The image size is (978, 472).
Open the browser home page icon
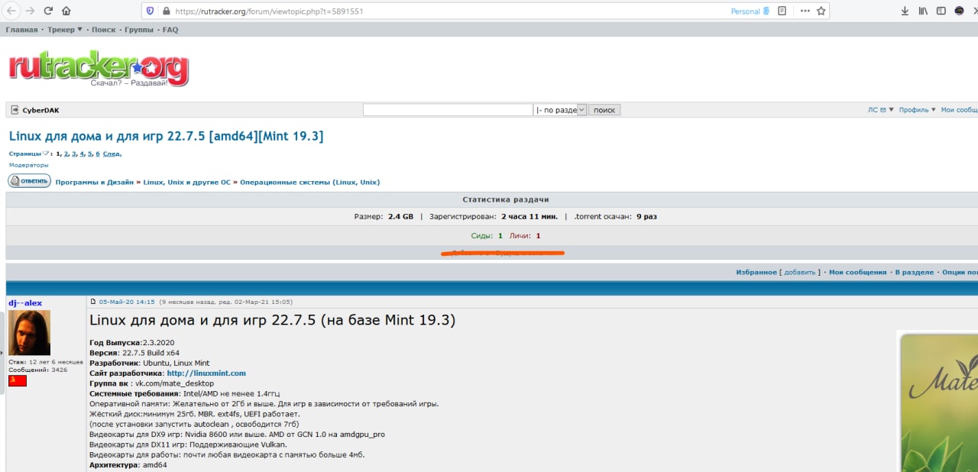[x=66, y=11]
